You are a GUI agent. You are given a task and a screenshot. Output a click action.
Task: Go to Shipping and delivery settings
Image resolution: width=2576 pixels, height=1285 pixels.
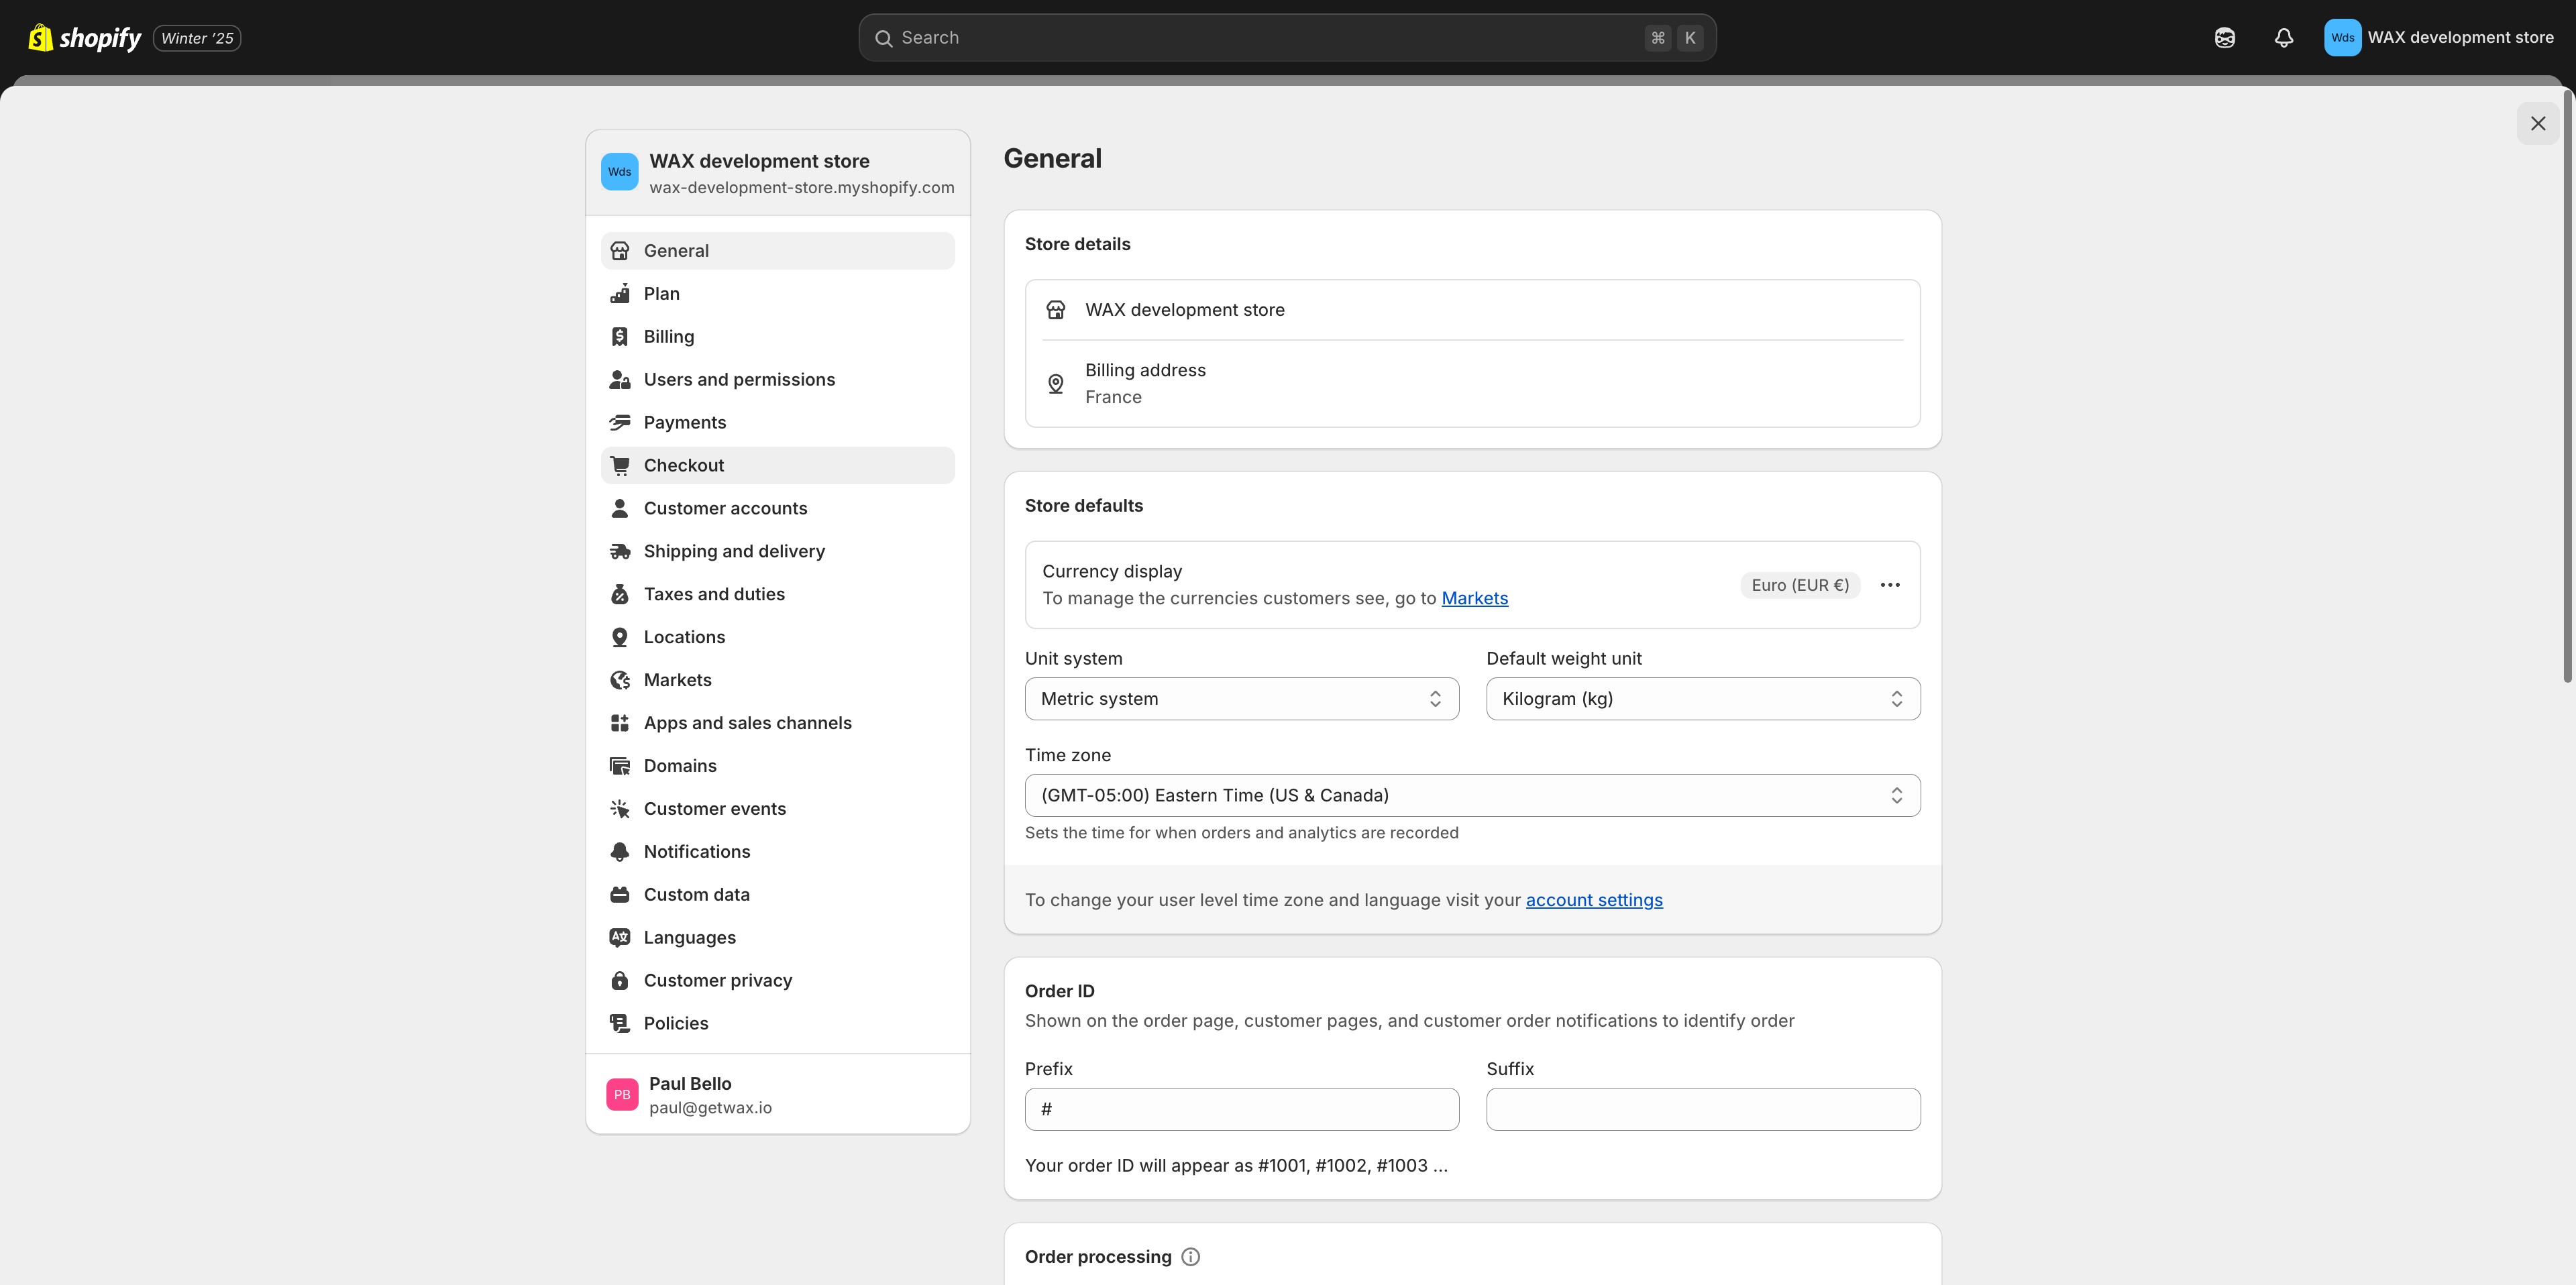pos(734,551)
